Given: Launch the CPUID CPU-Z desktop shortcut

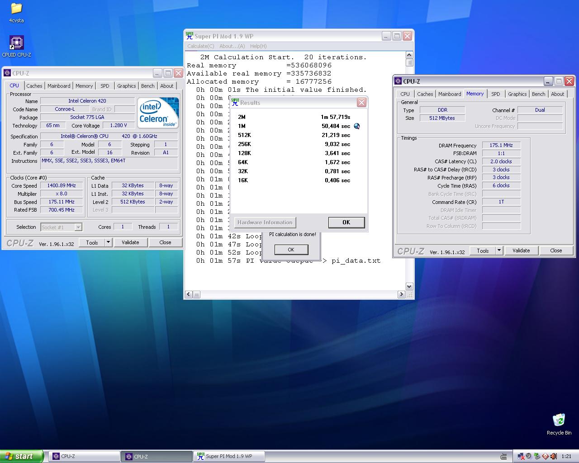Looking at the screenshot, I should [x=16, y=47].
